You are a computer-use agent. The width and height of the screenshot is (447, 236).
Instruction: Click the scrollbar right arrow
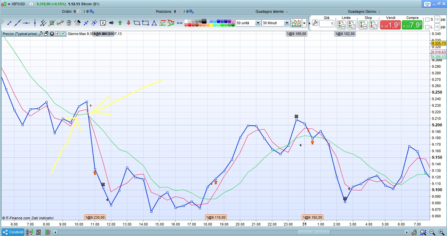point(407,232)
